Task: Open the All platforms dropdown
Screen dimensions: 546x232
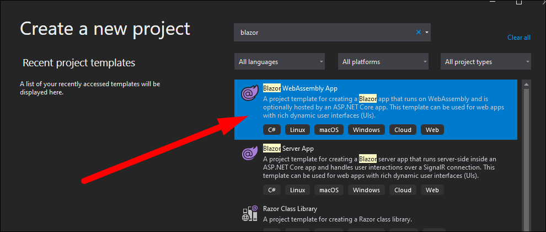Action: [x=383, y=62]
